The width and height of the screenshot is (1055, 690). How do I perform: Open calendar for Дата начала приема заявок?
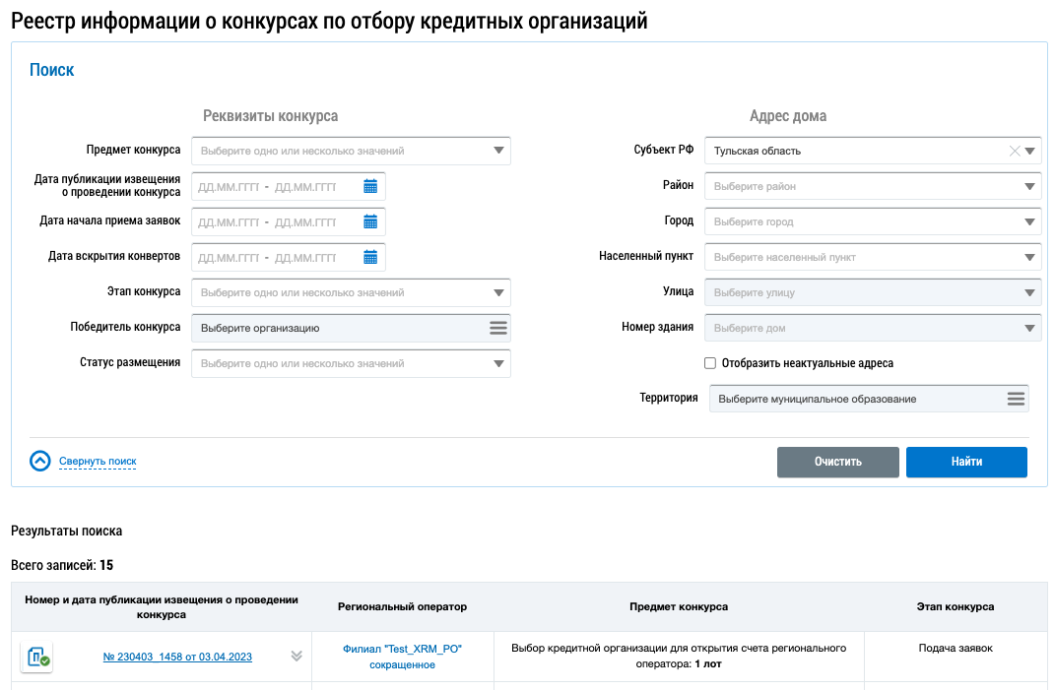(370, 221)
